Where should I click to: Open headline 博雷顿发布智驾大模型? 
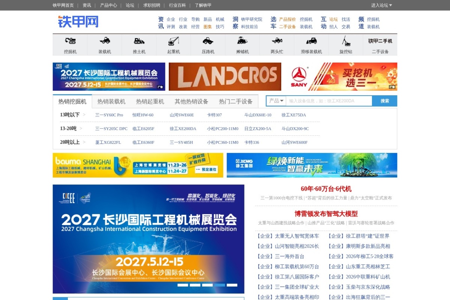click(326, 213)
